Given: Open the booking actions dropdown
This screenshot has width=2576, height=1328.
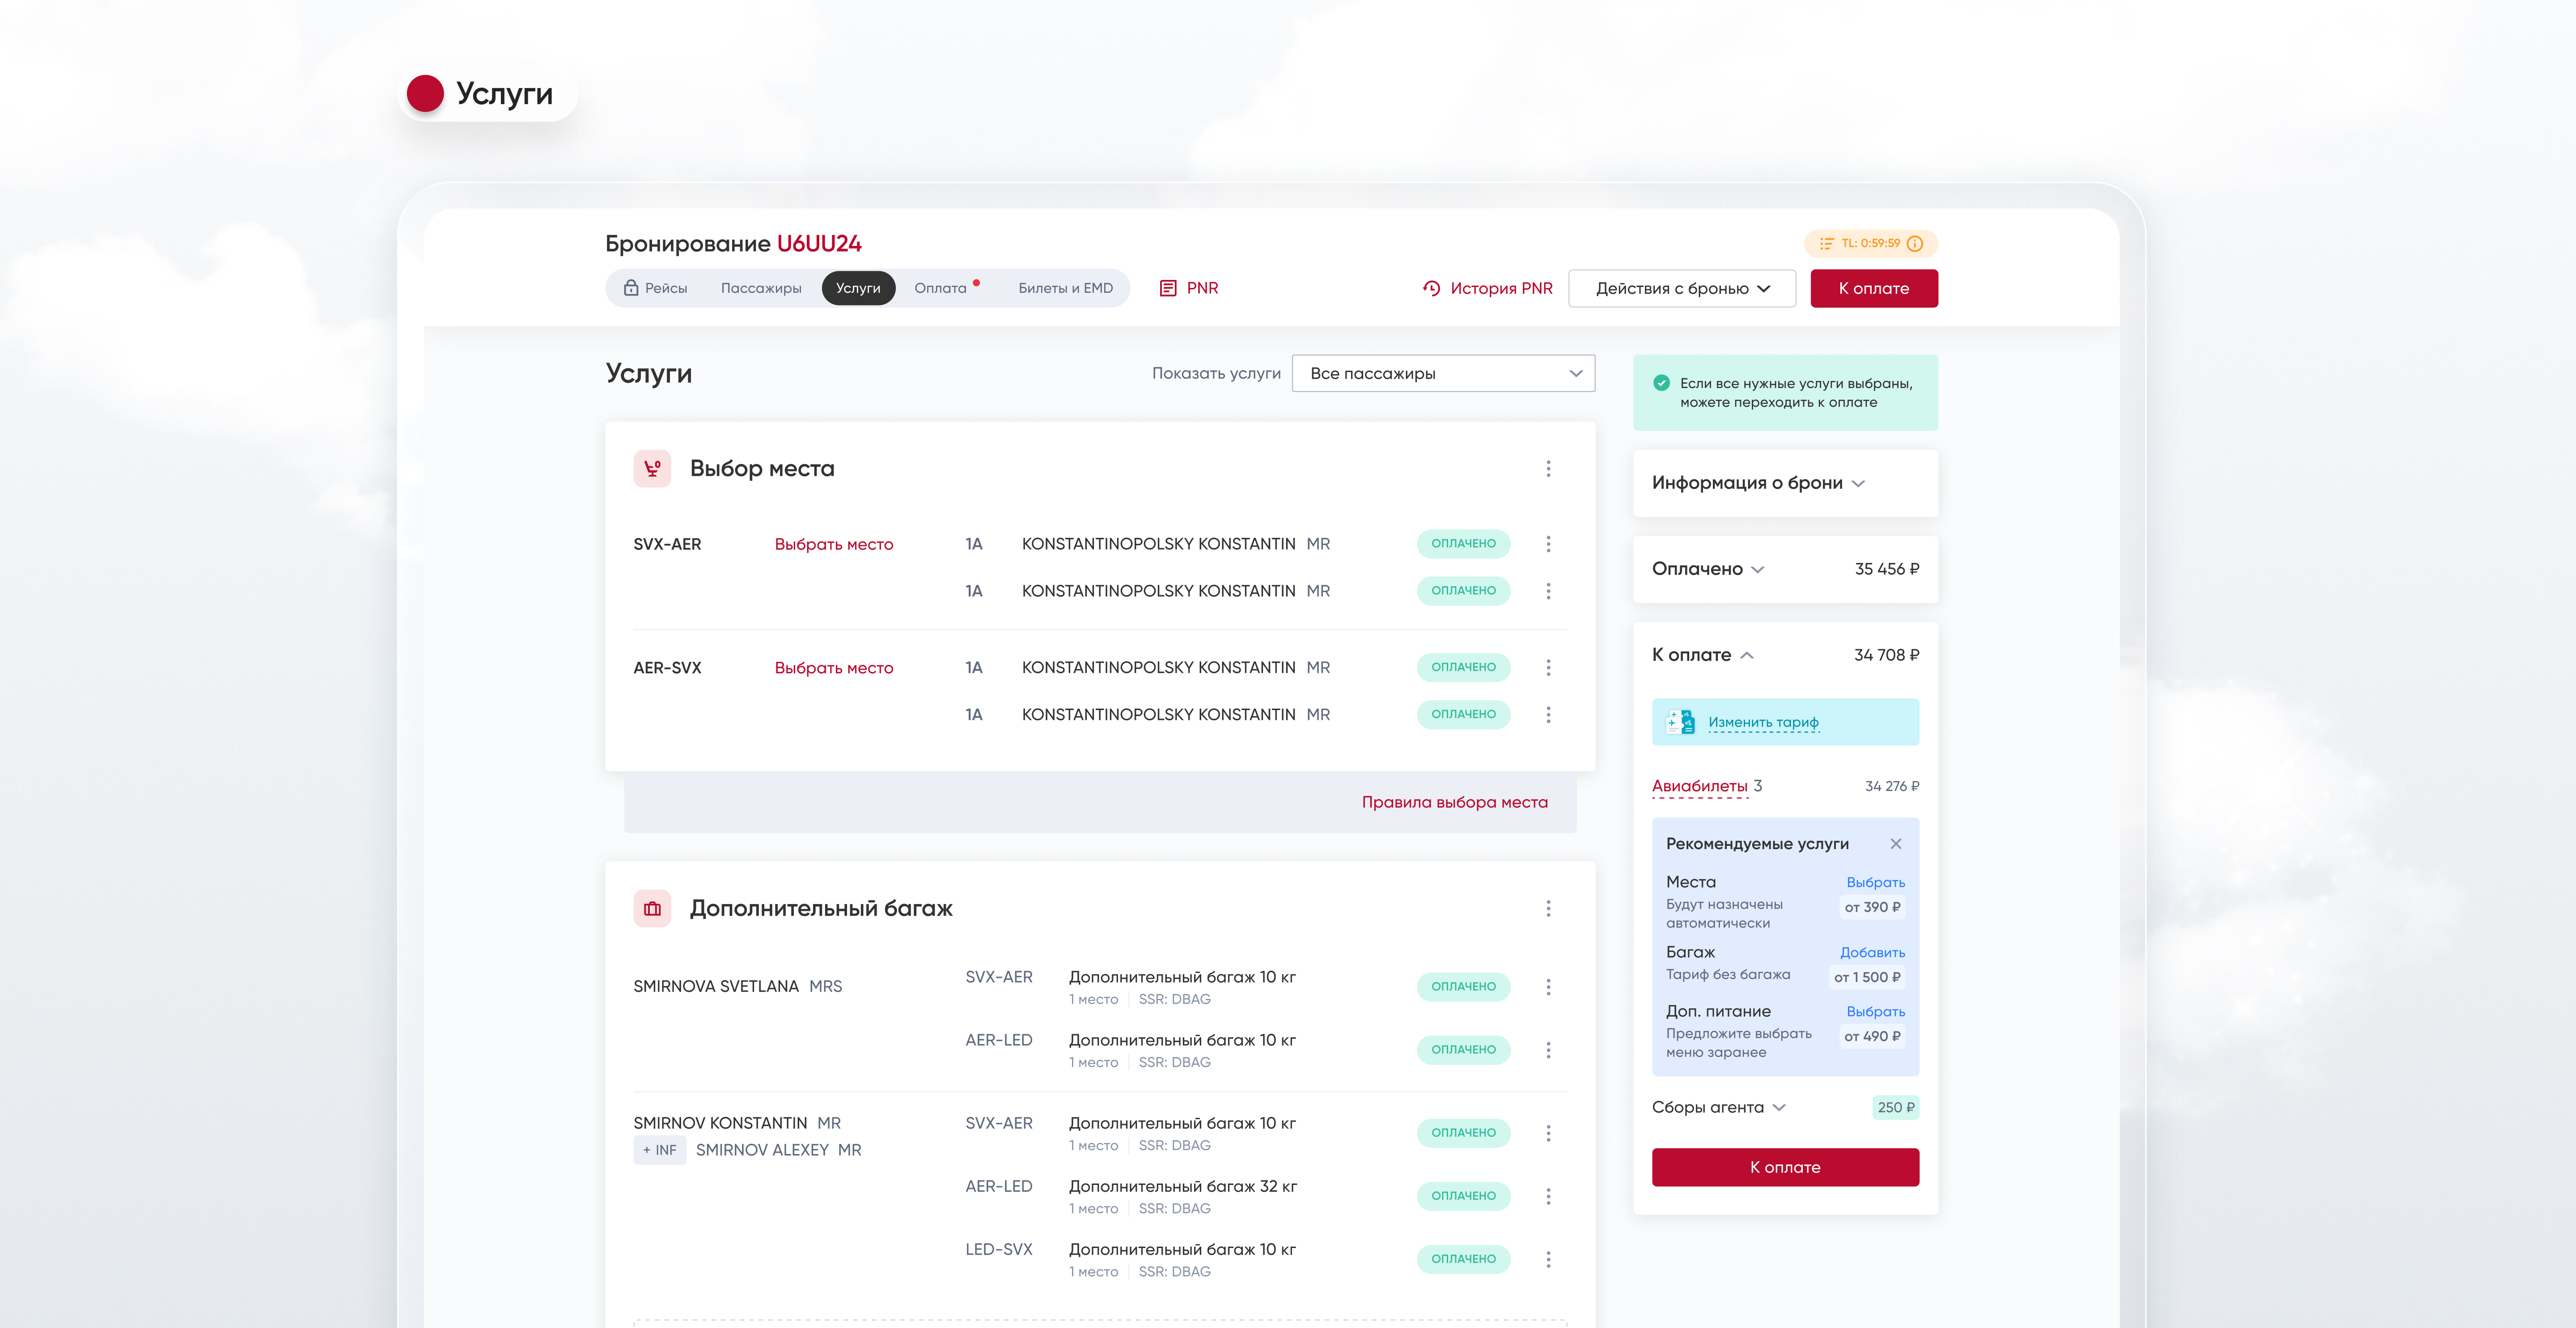Looking at the screenshot, I should tap(1682, 288).
